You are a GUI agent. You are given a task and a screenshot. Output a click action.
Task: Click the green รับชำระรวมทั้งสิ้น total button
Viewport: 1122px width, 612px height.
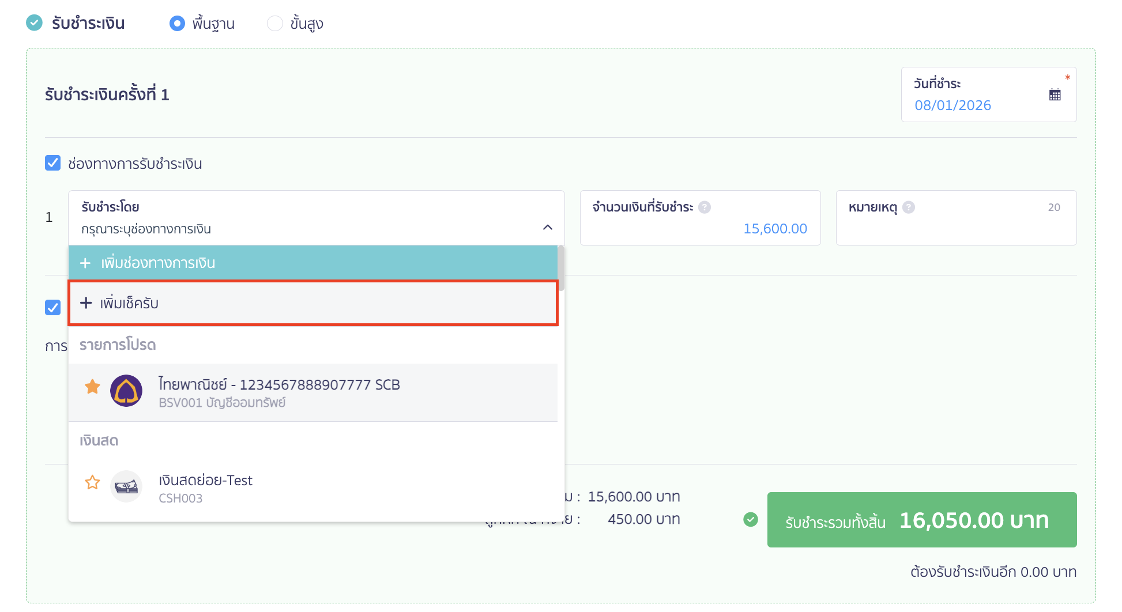(x=921, y=520)
